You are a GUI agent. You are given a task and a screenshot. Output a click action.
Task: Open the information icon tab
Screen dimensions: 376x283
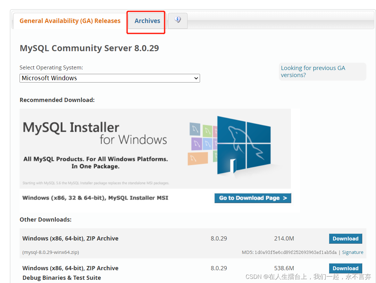coord(178,20)
